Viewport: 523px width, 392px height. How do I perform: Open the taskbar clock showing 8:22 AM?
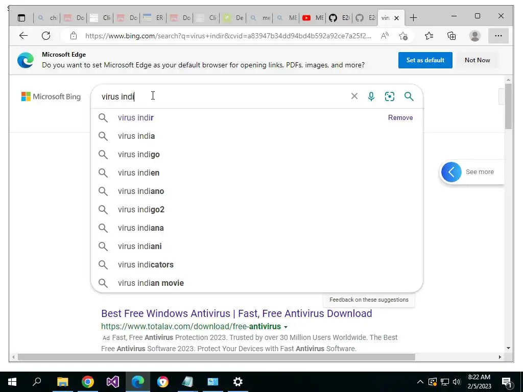[x=479, y=382]
